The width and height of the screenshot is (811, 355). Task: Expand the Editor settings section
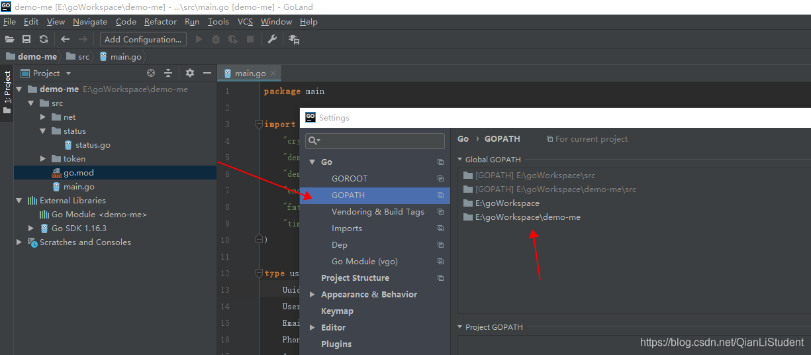312,328
